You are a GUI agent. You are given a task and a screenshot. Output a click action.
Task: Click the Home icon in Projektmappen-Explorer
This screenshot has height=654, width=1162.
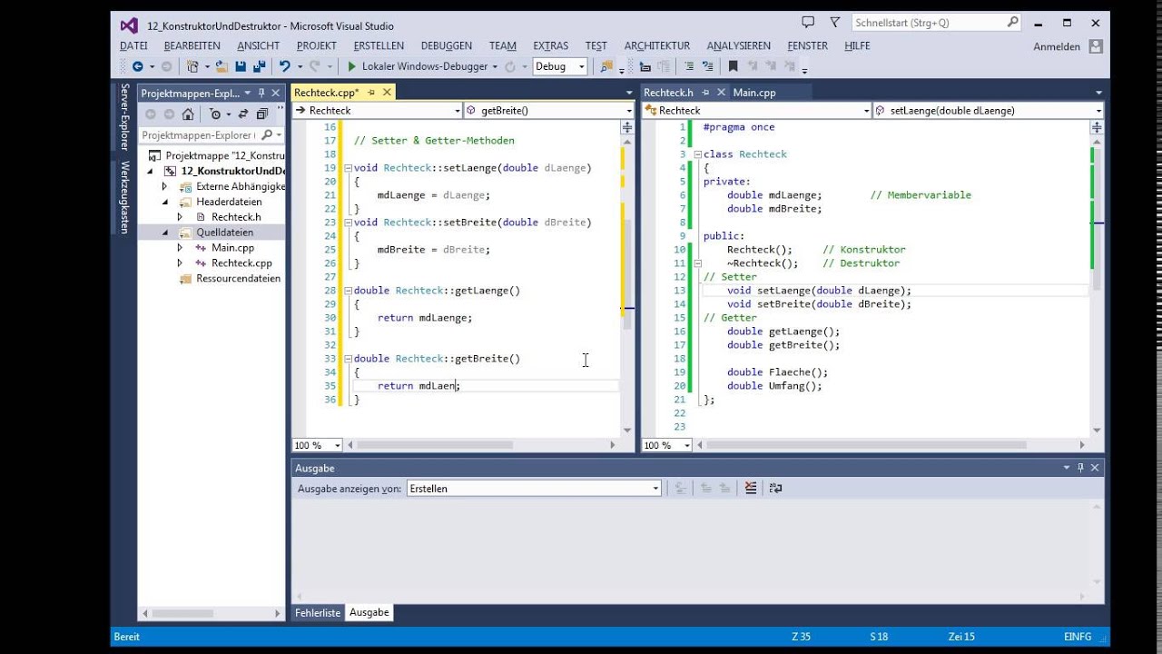coord(188,114)
